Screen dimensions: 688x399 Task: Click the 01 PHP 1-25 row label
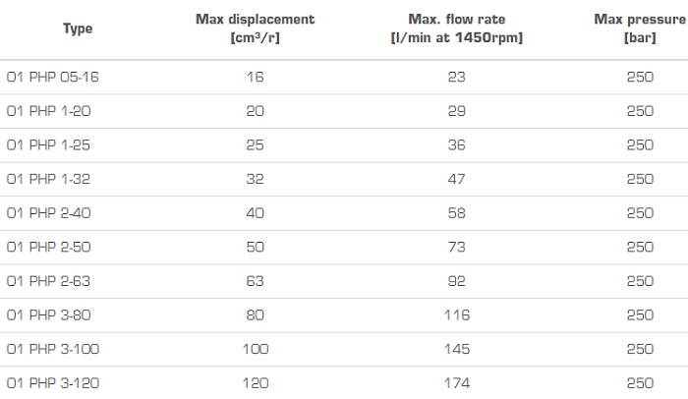coord(49,145)
